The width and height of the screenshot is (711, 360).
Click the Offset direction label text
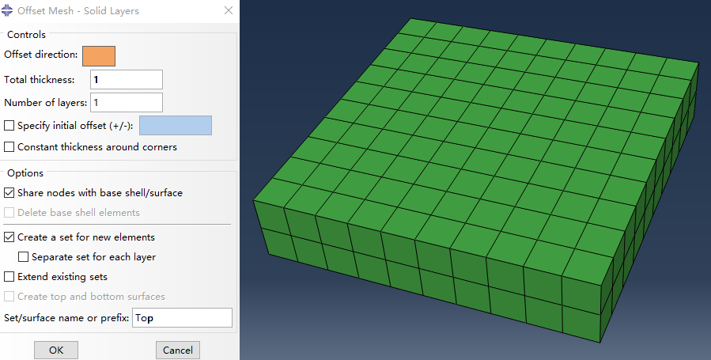coord(41,55)
